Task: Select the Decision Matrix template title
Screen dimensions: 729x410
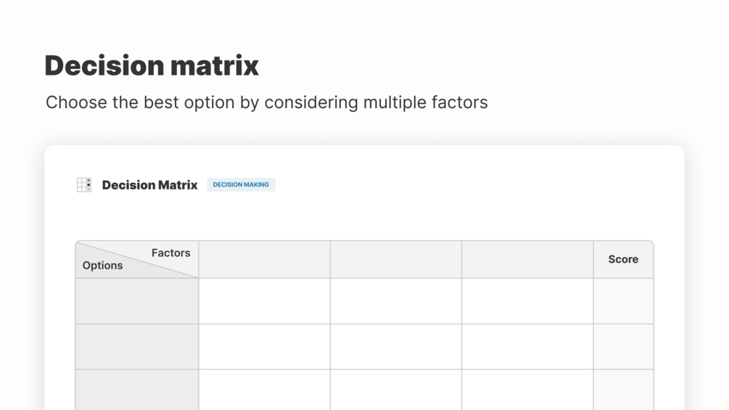Action: tap(149, 185)
